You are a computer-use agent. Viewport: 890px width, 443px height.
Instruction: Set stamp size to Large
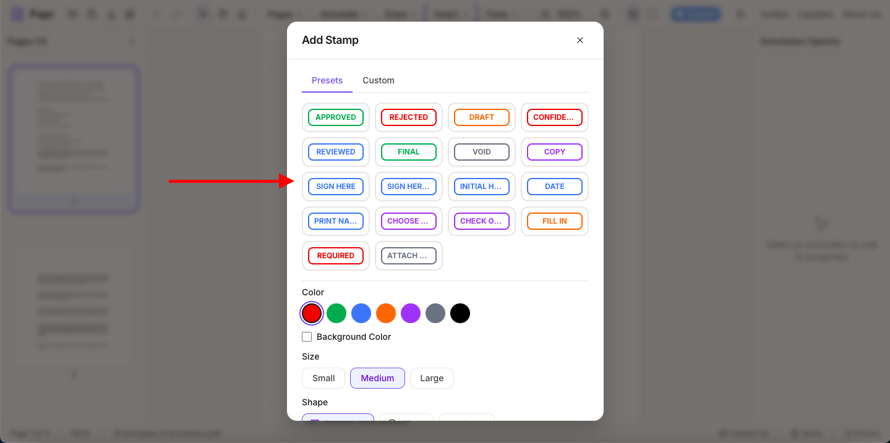432,378
